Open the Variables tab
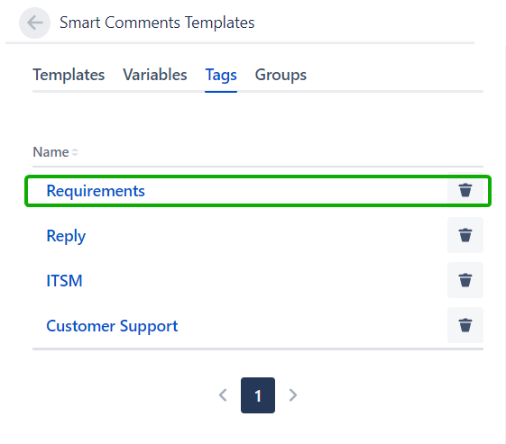506x444 pixels. (x=155, y=75)
